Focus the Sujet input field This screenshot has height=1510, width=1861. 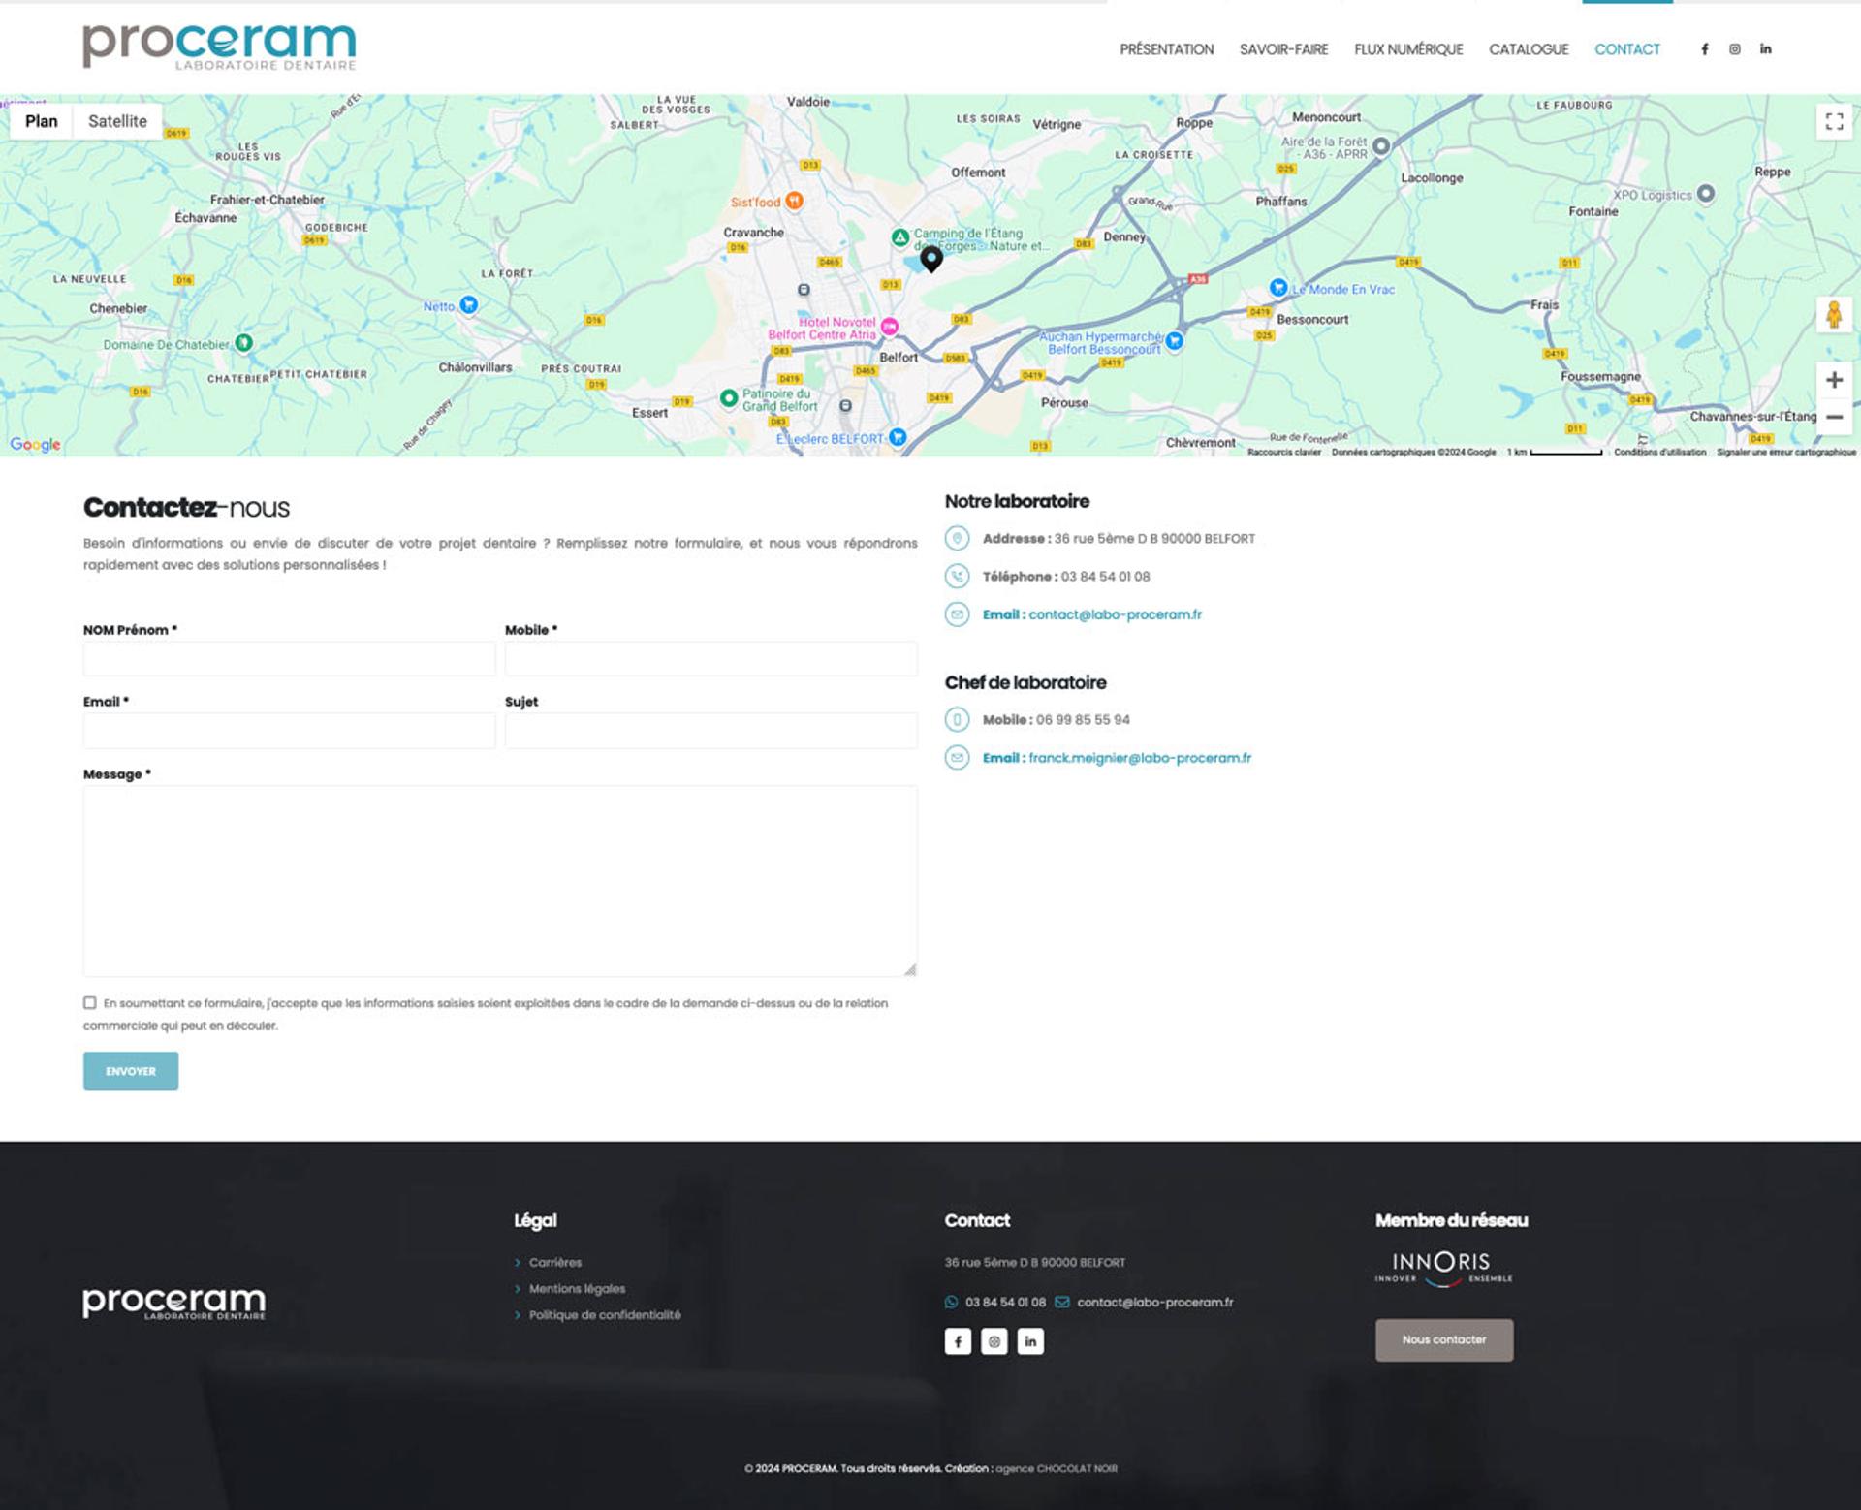pyautogui.click(x=710, y=731)
